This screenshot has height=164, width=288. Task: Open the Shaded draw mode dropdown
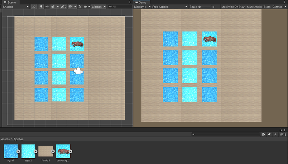15,7
